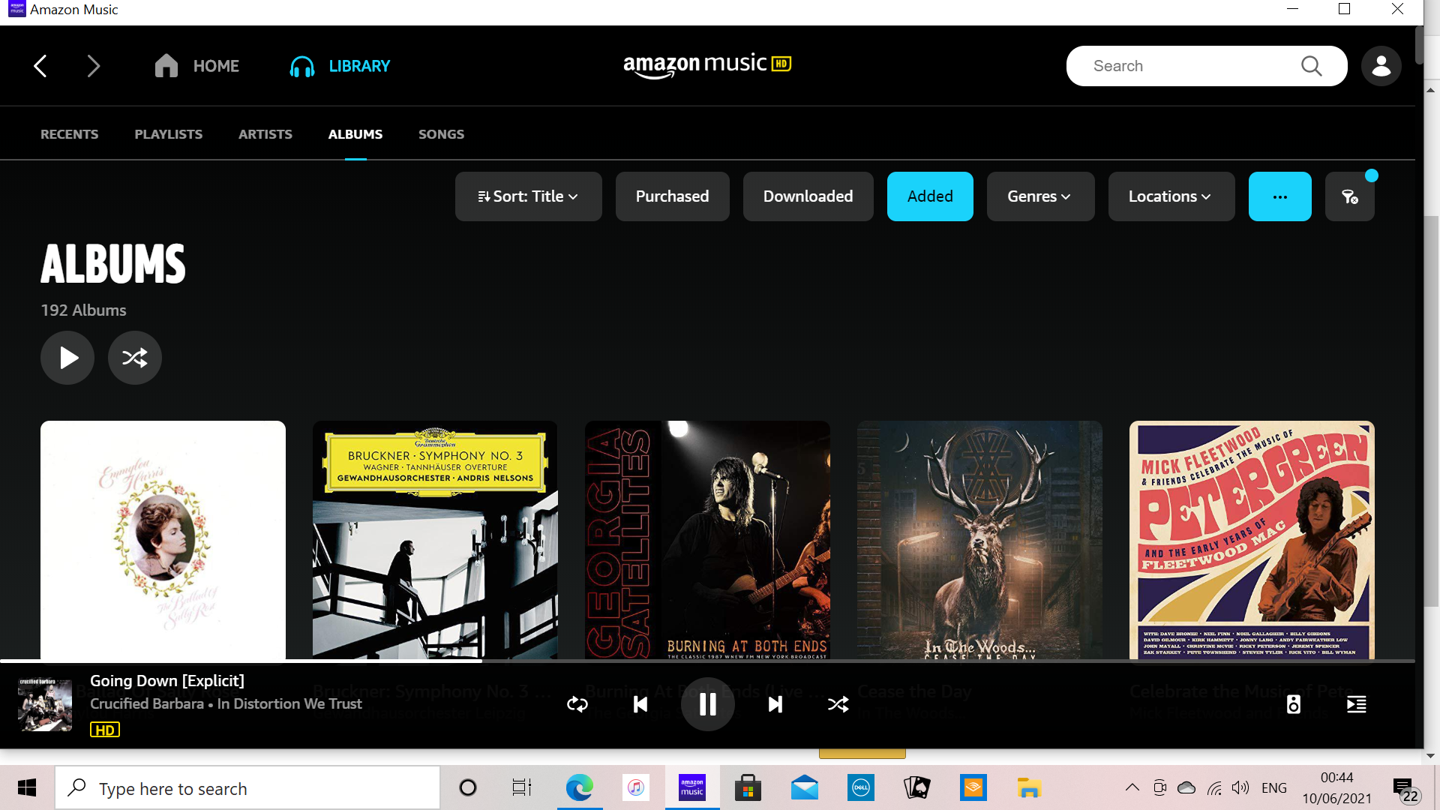Go back with the left arrow
Viewport: 1440px width, 810px height.
pyautogui.click(x=40, y=66)
